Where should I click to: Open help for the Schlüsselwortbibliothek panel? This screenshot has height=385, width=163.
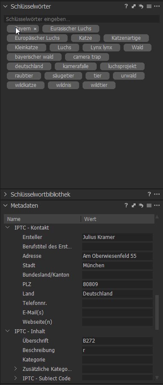(149, 194)
